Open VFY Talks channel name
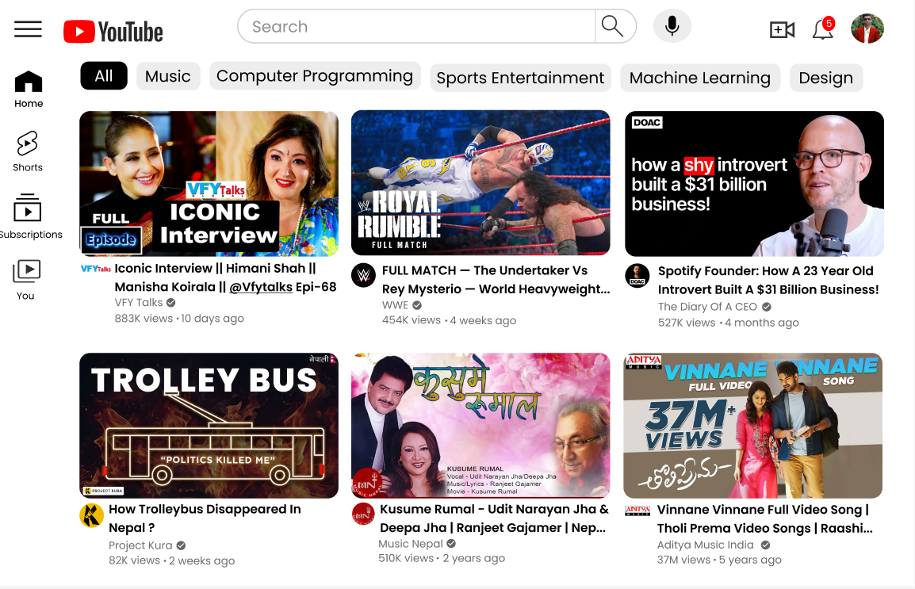The width and height of the screenshot is (915, 589). (x=139, y=303)
